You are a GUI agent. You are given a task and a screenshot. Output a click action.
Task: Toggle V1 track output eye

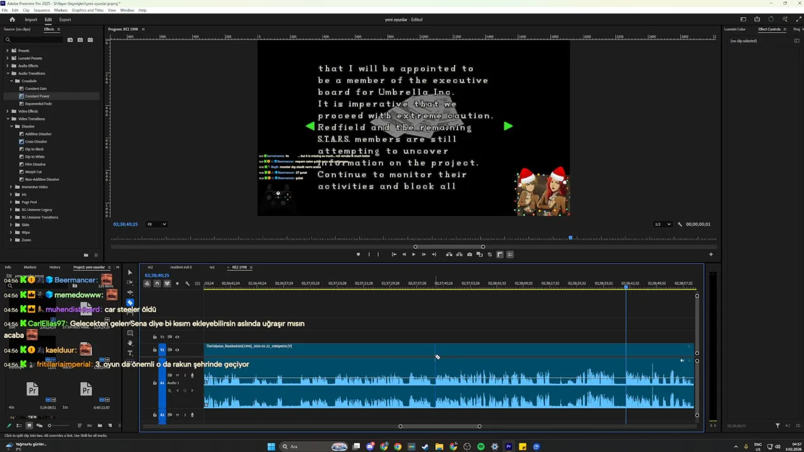click(177, 350)
